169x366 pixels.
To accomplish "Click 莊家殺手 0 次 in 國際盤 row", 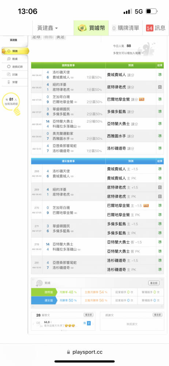I will (x=124, y=292).
